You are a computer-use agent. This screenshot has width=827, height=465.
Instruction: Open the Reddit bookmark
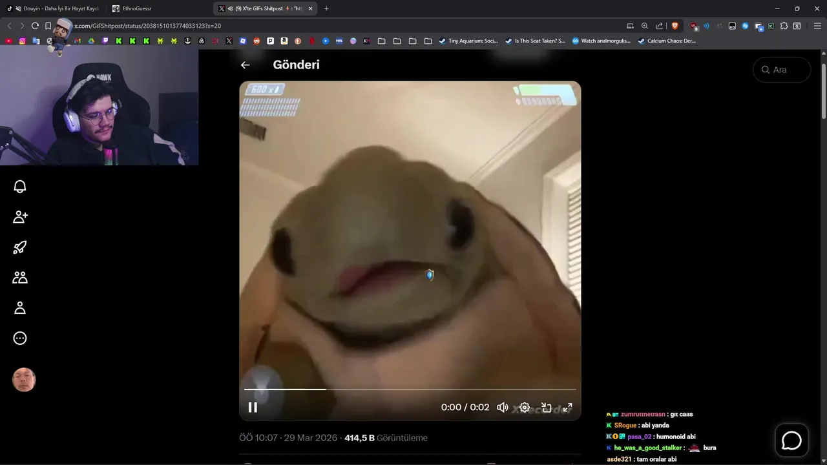pos(256,41)
